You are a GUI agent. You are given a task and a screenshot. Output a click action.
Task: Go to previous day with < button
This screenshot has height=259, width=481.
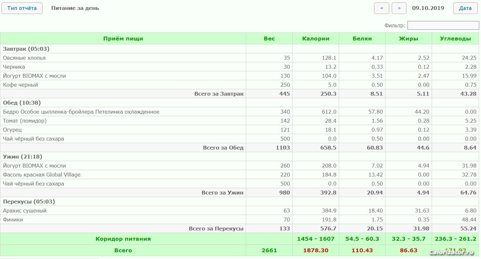[x=382, y=8]
